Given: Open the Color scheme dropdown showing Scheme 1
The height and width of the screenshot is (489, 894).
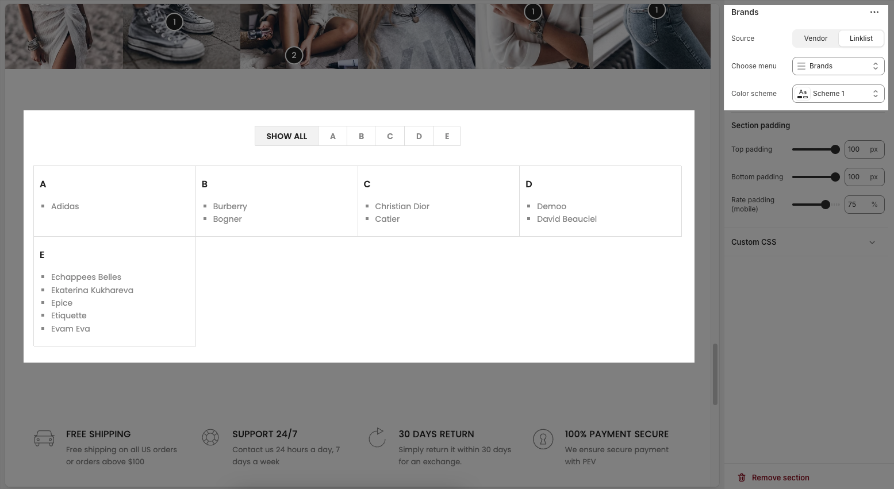Looking at the screenshot, I should 838,94.
